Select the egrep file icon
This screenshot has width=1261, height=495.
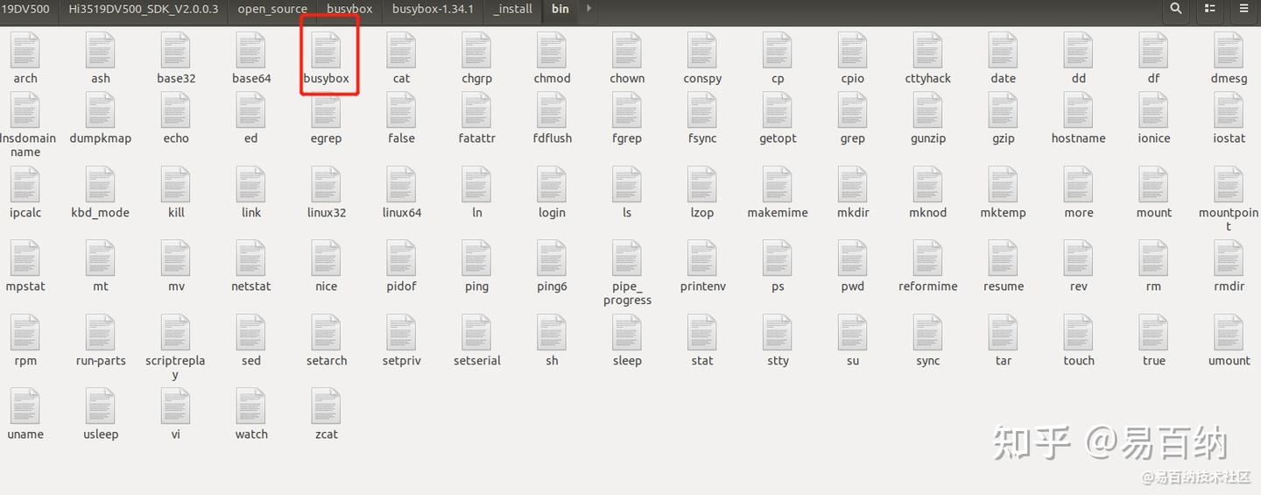click(x=327, y=110)
